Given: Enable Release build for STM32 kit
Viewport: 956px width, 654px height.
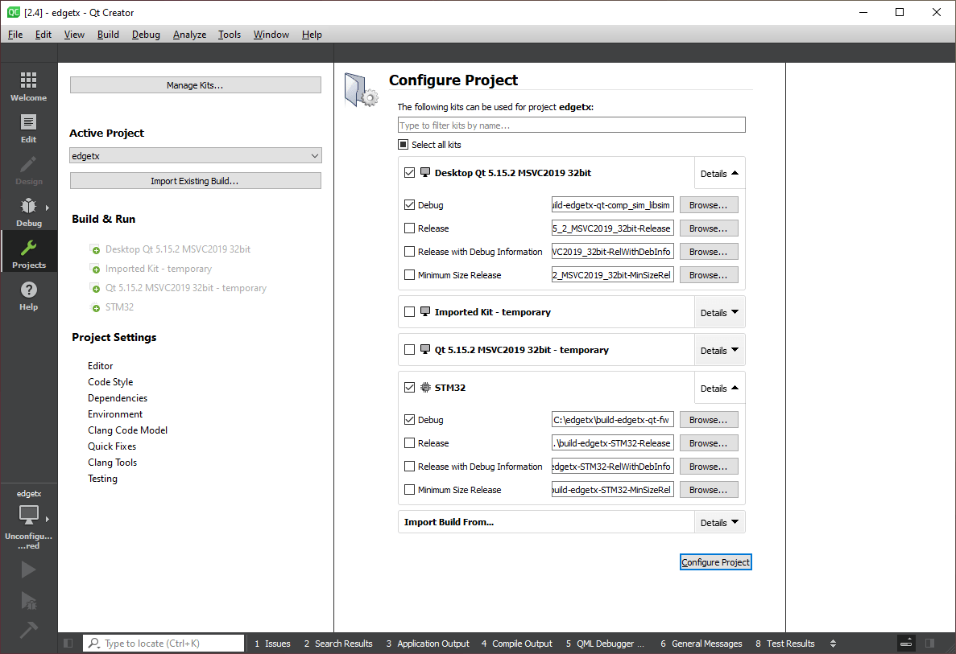Looking at the screenshot, I should pos(409,442).
